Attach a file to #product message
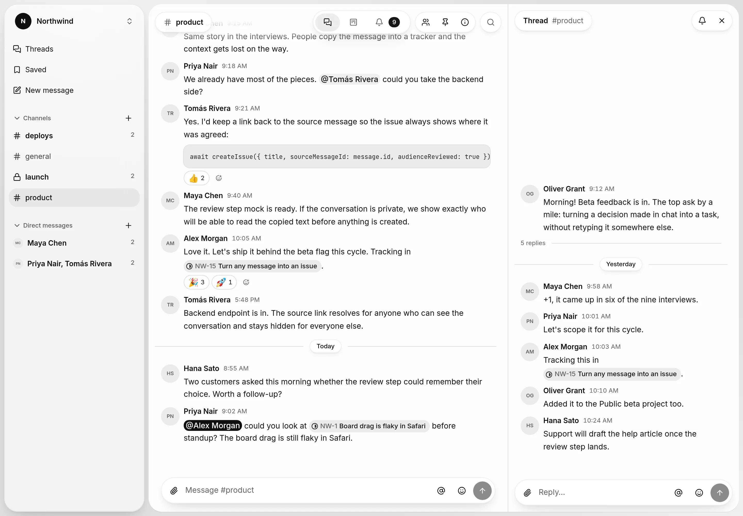743x516 pixels. pos(174,490)
